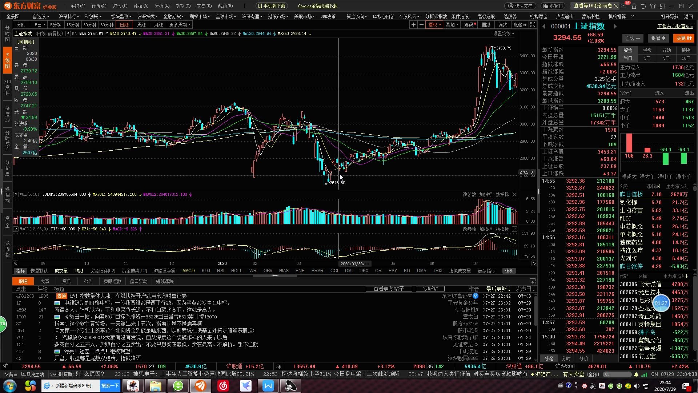Switch to 60分钟 period tab

(x=107, y=25)
